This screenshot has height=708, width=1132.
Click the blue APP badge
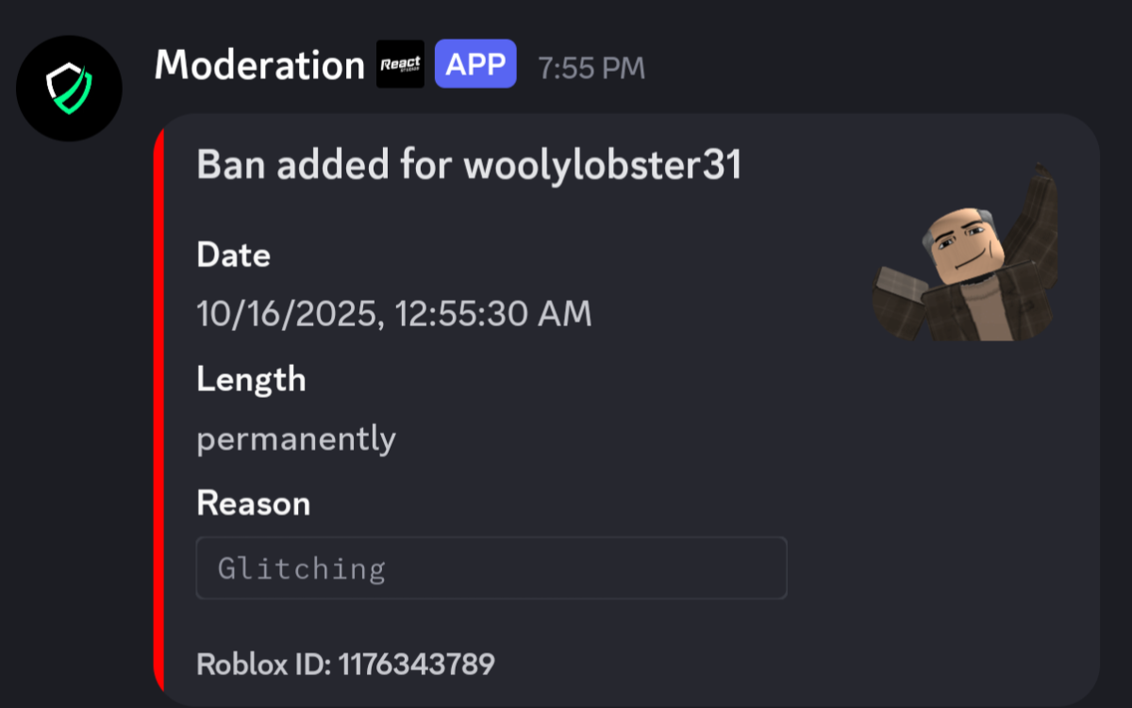click(475, 64)
